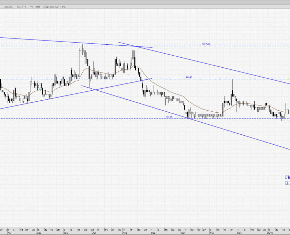Click the blue "Hi" text annotation
The height and width of the screenshot is (235, 290).
coord(287,183)
